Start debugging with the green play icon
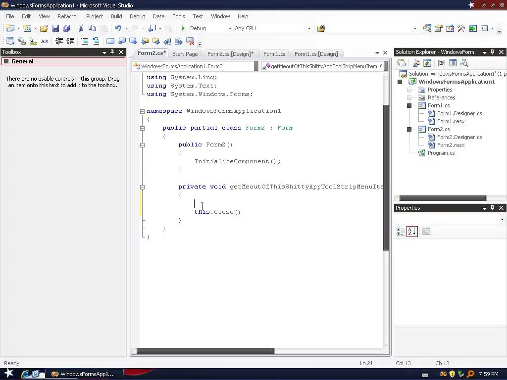The height and width of the screenshot is (380, 507). (x=183, y=28)
